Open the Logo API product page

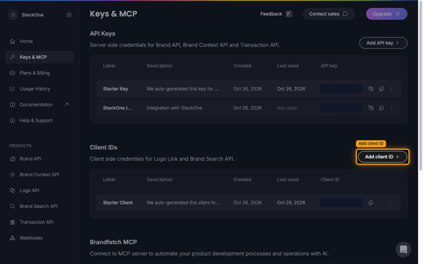(40, 190)
